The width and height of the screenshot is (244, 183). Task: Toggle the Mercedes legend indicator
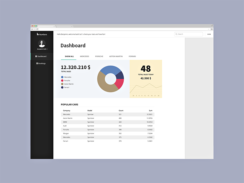[x=62, y=77]
